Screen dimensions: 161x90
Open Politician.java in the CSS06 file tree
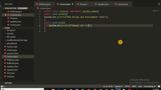(x=13, y=63)
